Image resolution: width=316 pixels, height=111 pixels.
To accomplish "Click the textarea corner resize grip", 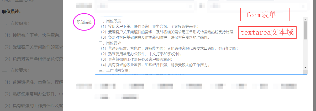I will 305,72.
